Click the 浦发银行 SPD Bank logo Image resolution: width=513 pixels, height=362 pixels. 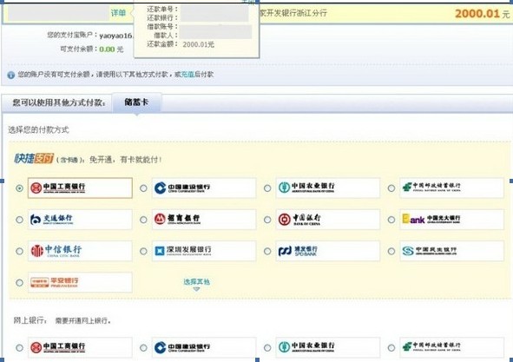[x=298, y=251]
